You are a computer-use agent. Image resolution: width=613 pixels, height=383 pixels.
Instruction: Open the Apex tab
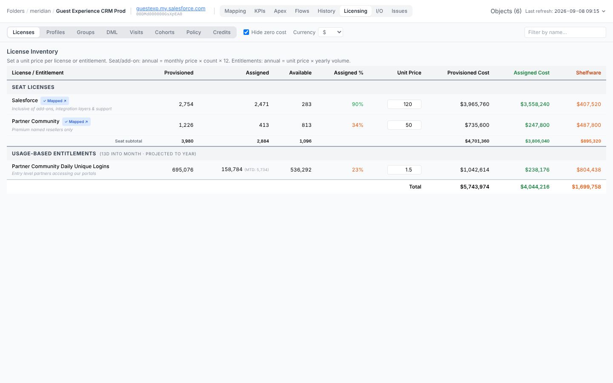pos(280,11)
